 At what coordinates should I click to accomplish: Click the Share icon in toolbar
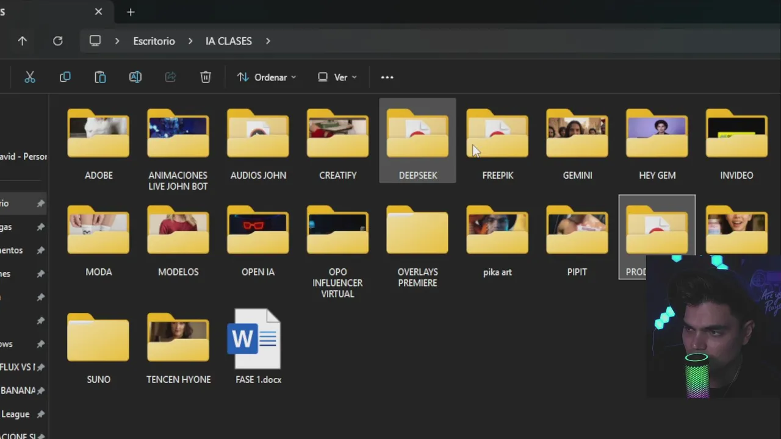[170, 77]
